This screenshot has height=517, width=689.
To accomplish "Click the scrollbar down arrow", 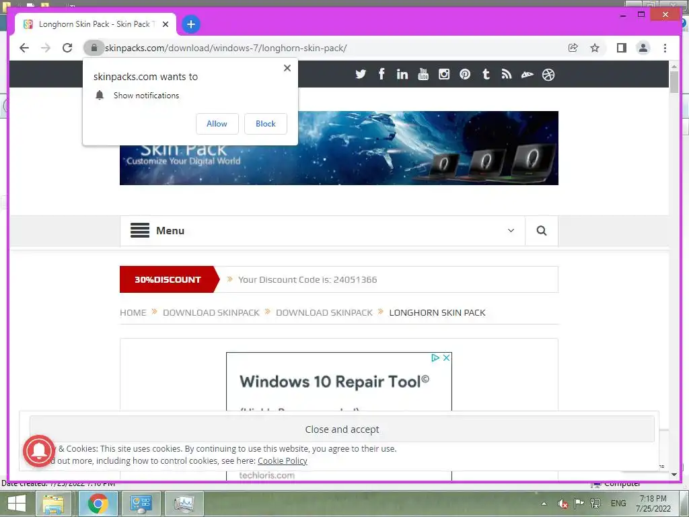I will tap(674, 475).
